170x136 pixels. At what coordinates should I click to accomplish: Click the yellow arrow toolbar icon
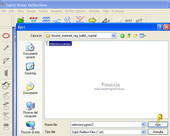click(92, 20)
